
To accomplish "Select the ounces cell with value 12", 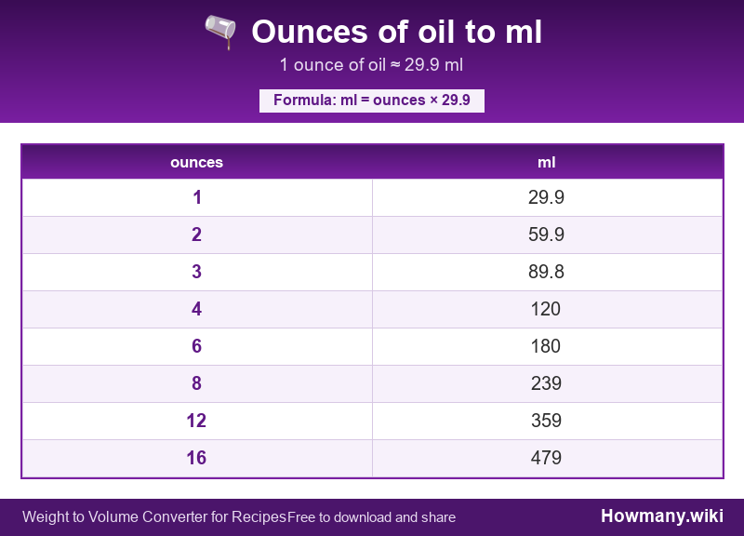I will [x=197, y=421].
